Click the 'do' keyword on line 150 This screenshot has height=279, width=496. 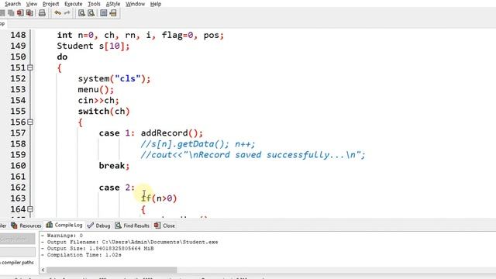62,57
